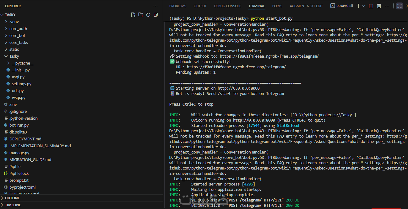Kill terminal with trash icon
This screenshot has width=408, height=209.
[379, 6]
